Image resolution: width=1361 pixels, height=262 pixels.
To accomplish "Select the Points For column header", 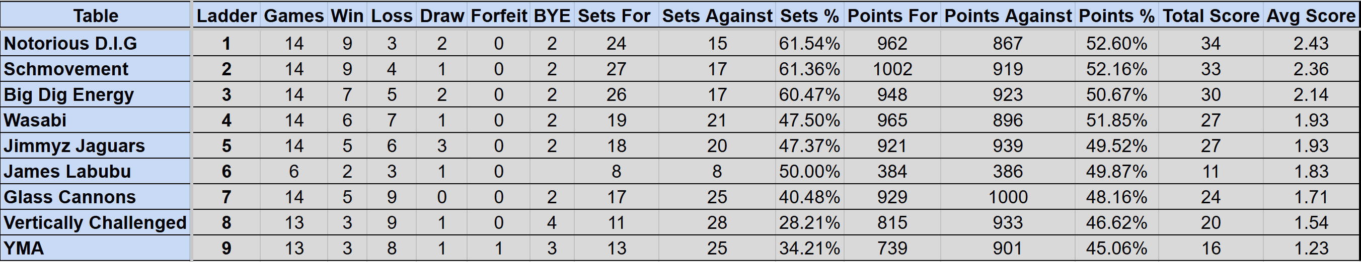I will click(x=892, y=15).
